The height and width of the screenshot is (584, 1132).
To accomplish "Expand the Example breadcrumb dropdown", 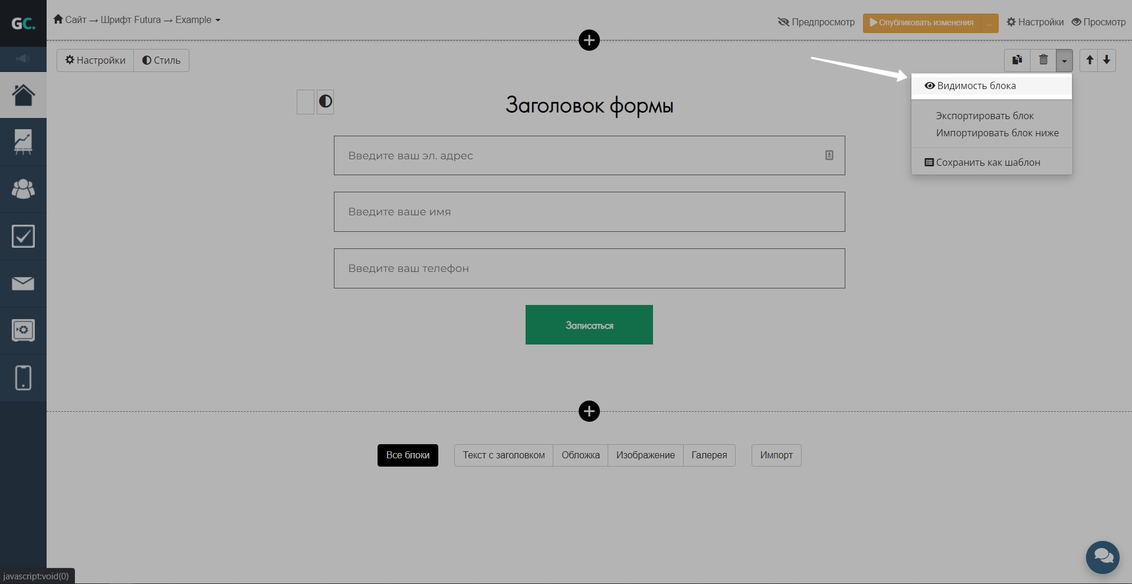I will (x=198, y=20).
